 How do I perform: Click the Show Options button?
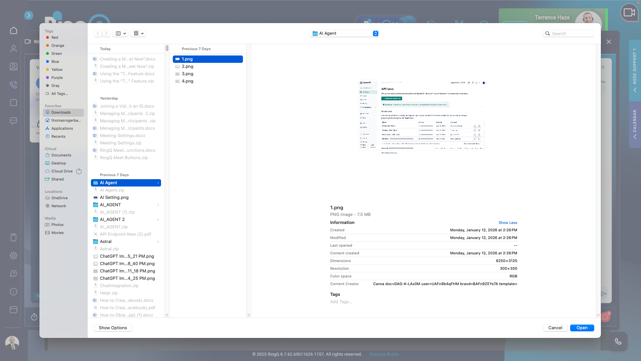[x=113, y=328]
